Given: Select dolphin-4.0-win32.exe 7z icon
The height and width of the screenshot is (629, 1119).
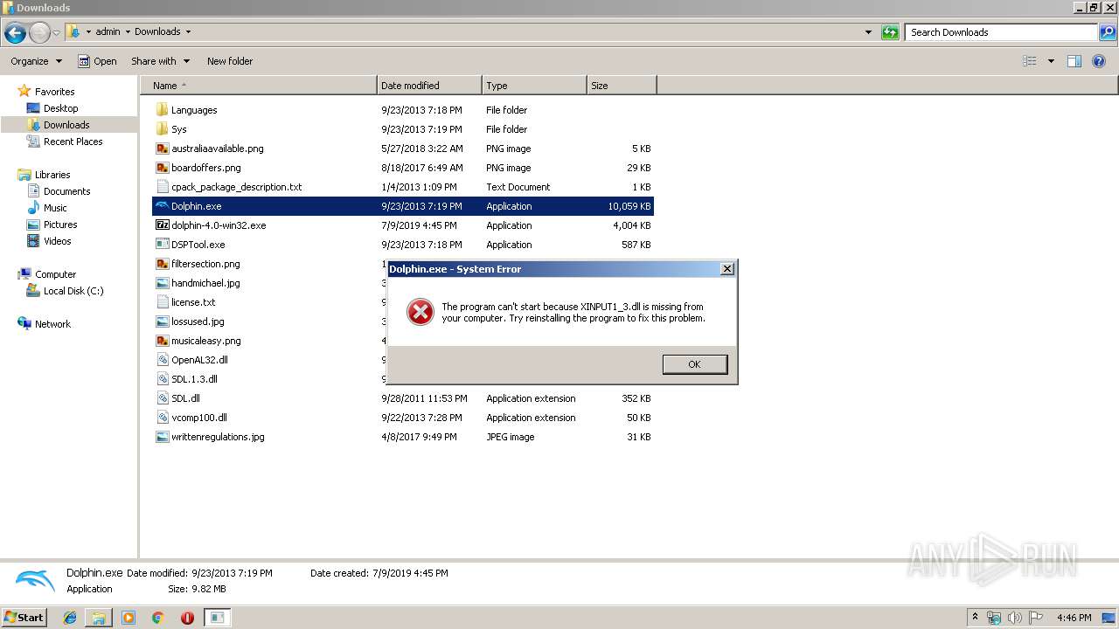Looking at the screenshot, I should pos(162,225).
